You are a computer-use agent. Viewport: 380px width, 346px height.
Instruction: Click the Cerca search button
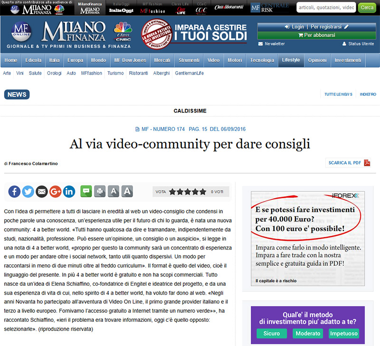[367, 7]
